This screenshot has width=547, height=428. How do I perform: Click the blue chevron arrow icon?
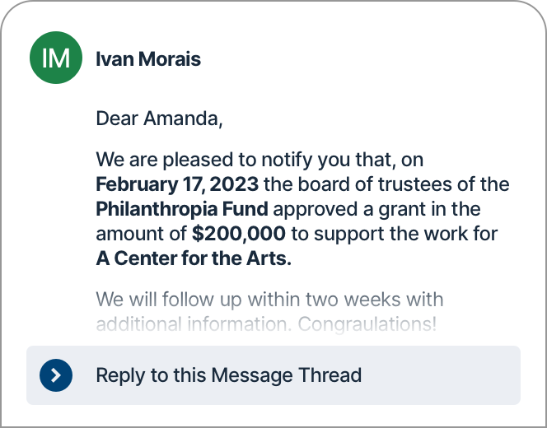(56, 375)
